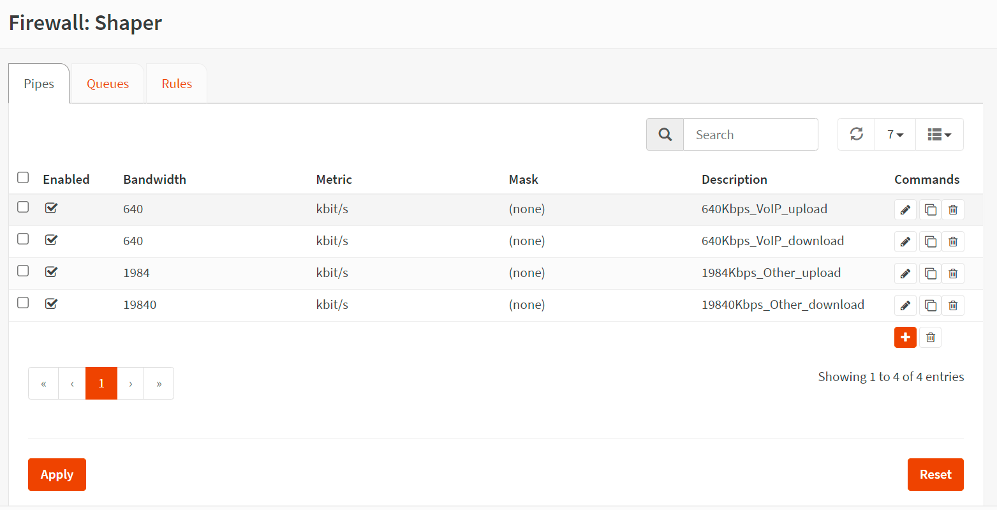Click the search magnifier icon
997x510 pixels.
665,135
